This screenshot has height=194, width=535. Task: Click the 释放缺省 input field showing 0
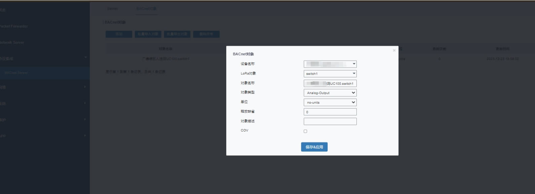(x=330, y=112)
